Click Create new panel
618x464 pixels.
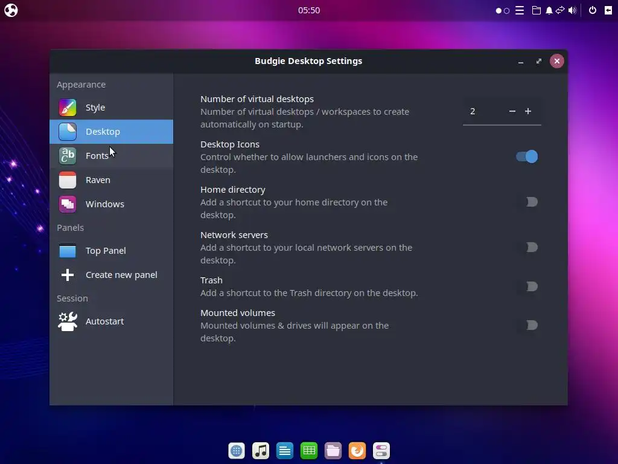point(111,275)
